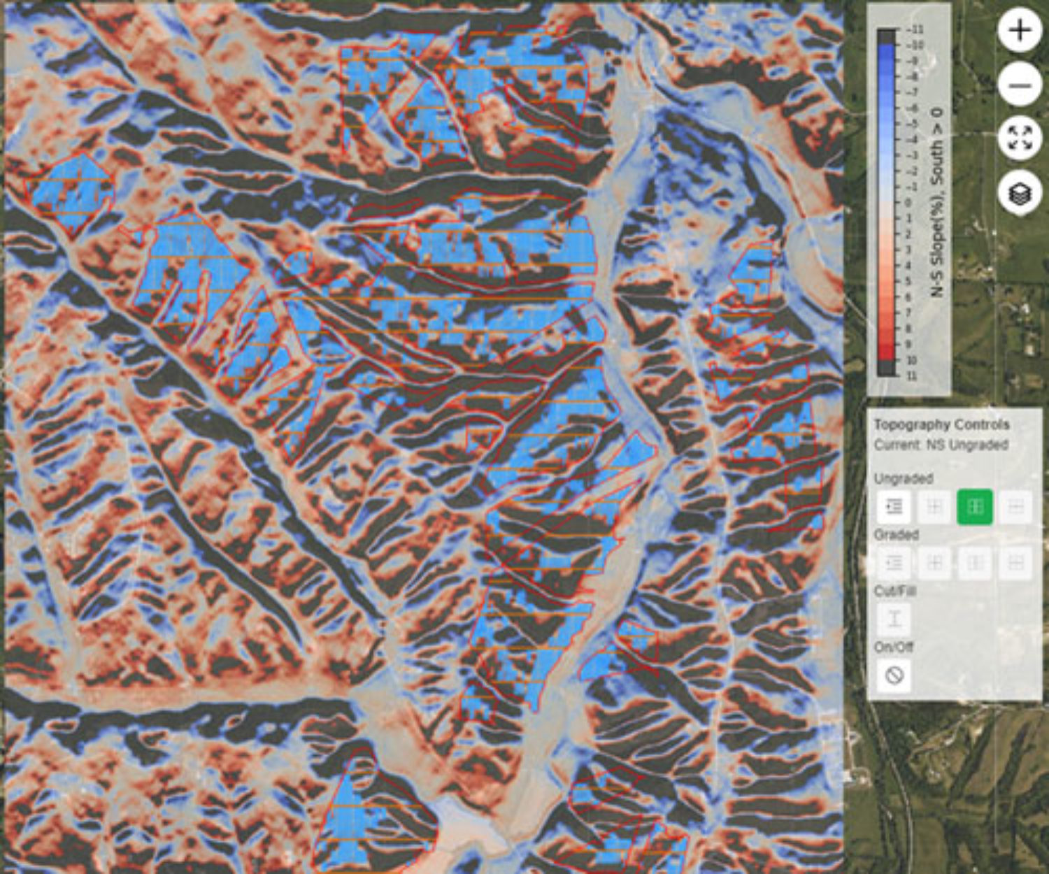Toggle the Cut/Fill view button
The width and height of the screenshot is (1049, 874).
click(x=894, y=619)
